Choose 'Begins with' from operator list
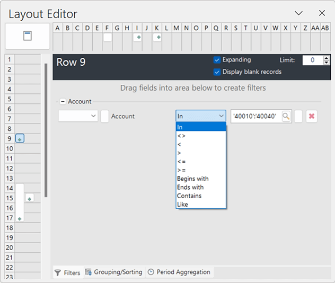335x283 pixels. [193, 179]
